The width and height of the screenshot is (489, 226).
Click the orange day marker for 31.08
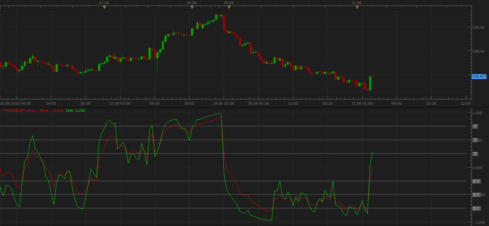tap(357, 7)
